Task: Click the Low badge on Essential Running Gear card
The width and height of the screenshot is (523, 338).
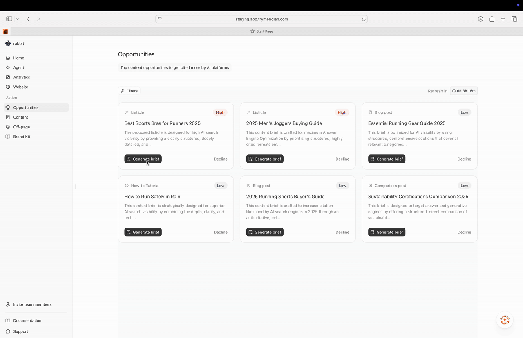Action: (x=465, y=112)
